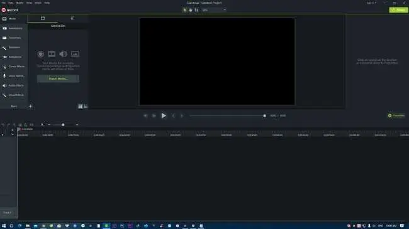409x229 pixels.
Task: Show media bin as thumbnails grid
Action: (x=81, y=106)
